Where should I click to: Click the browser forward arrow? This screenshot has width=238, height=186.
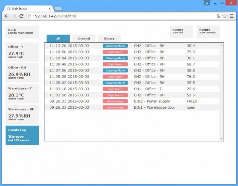pos(14,16)
